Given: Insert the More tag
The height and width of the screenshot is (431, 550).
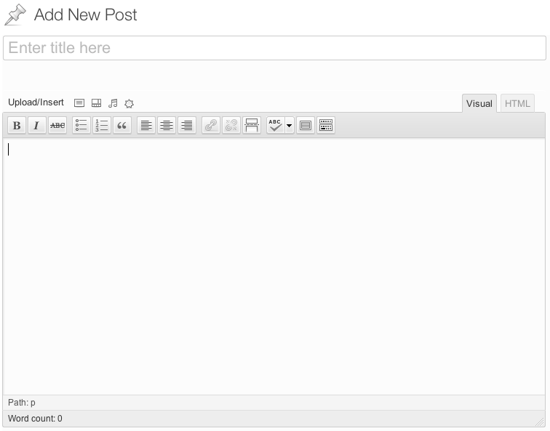Looking at the screenshot, I should tap(252, 126).
